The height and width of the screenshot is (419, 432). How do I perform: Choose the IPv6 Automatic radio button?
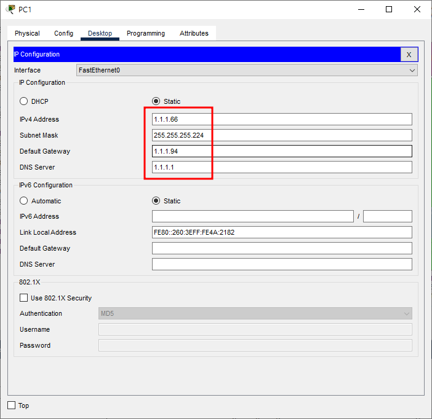(x=24, y=201)
